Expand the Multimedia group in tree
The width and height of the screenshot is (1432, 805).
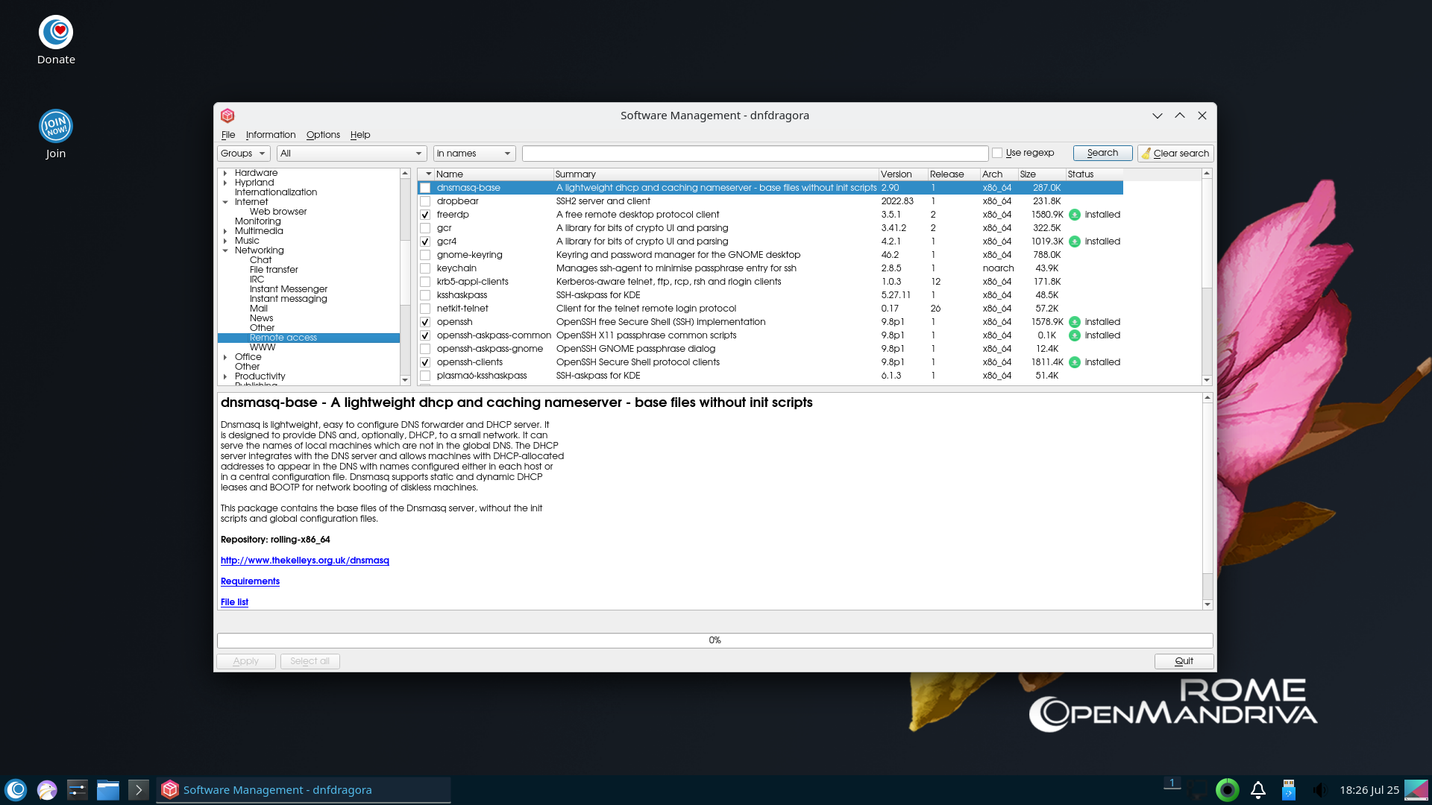(x=224, y=231)
